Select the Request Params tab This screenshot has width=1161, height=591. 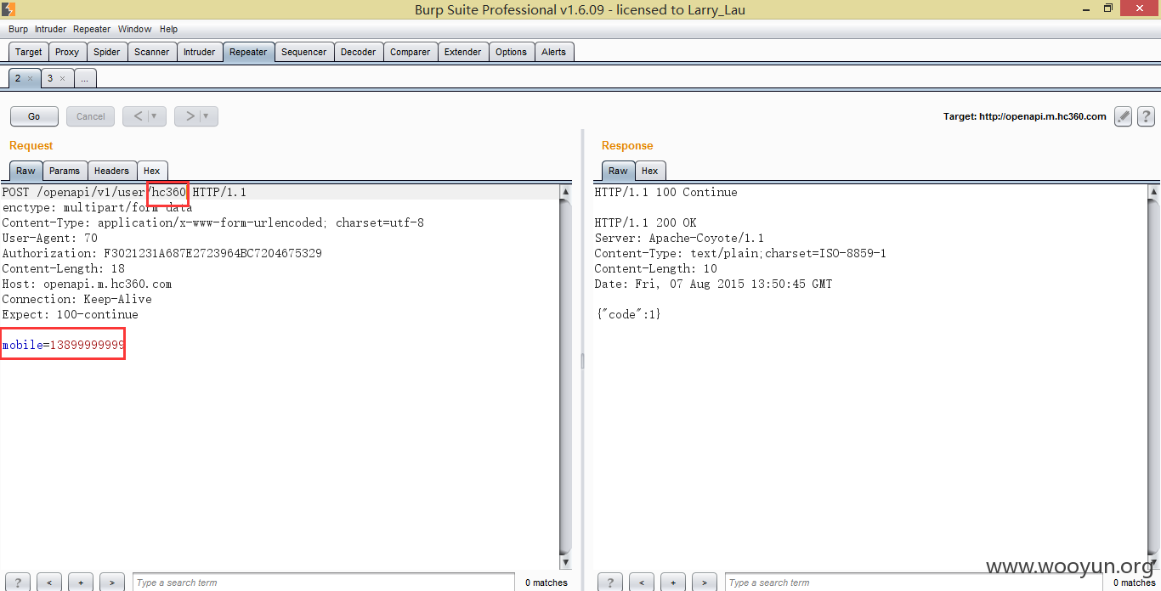coord(65,171)
